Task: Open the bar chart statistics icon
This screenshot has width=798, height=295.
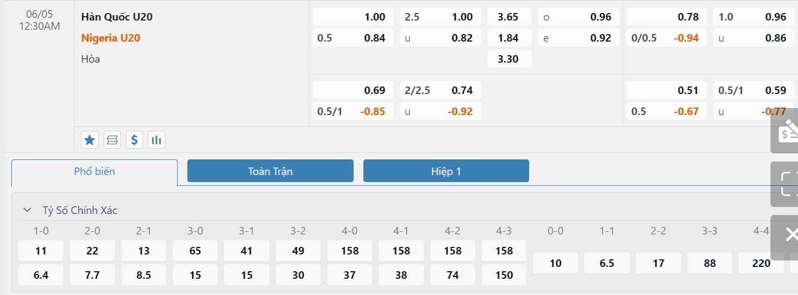Action: [x=157, y=140]
